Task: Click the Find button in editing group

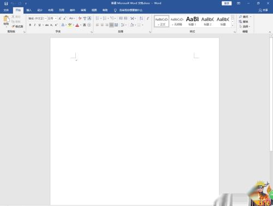Action: [x=245, y=17]
